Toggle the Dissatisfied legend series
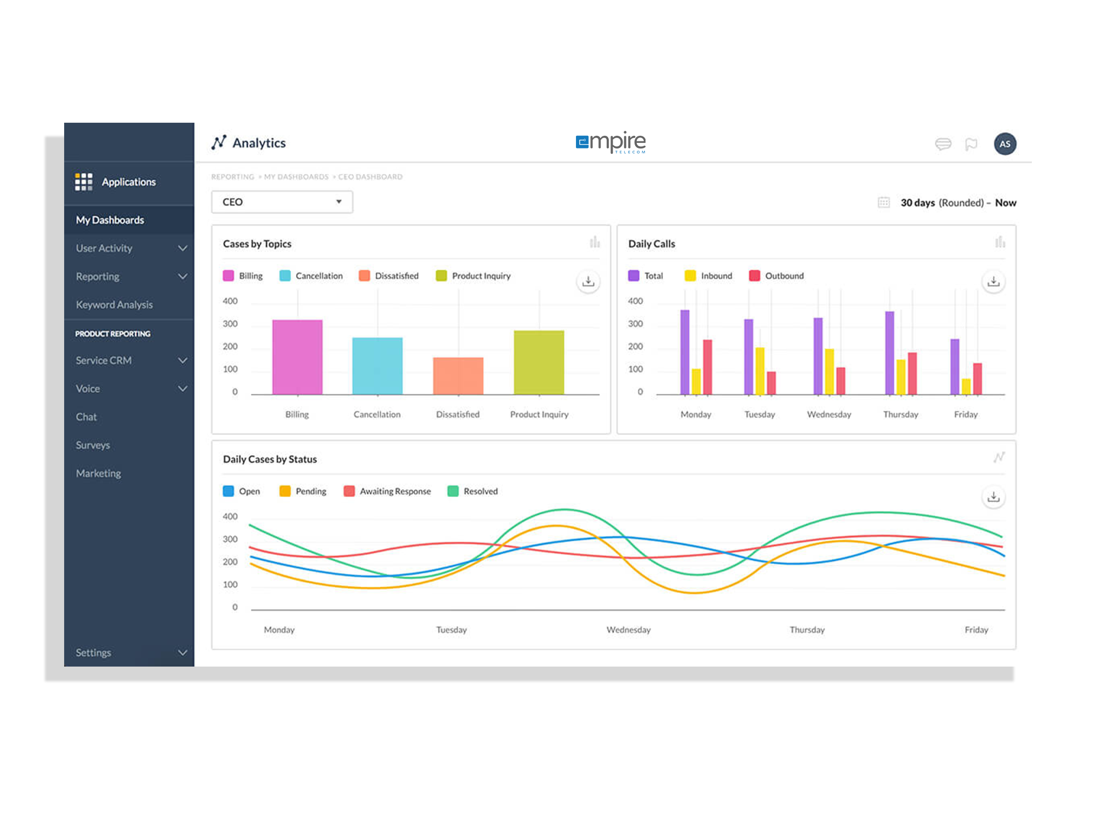 coord(389,276)
